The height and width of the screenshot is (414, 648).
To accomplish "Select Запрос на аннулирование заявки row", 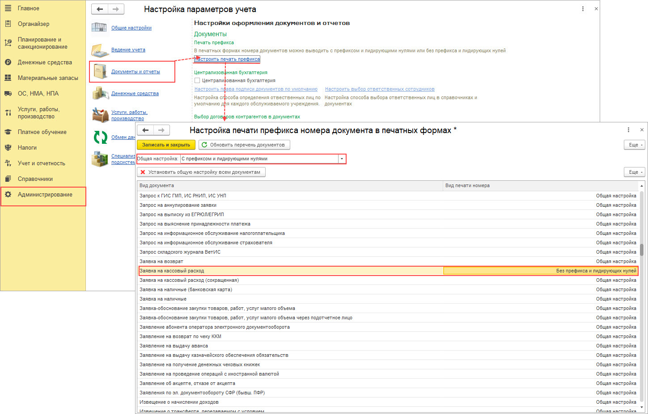I will 388,205.
